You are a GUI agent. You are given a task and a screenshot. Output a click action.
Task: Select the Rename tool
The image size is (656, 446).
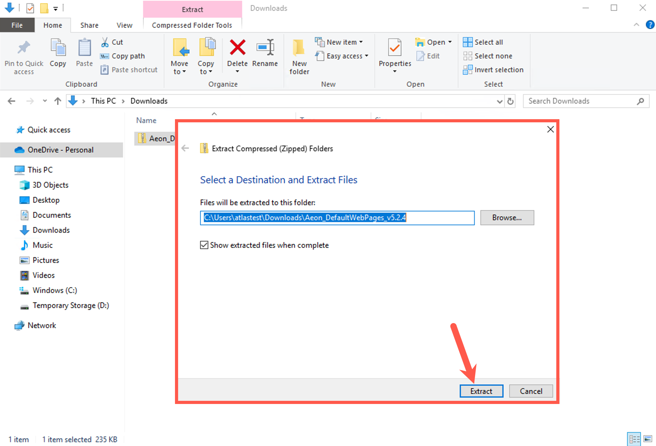click(265, 56)
